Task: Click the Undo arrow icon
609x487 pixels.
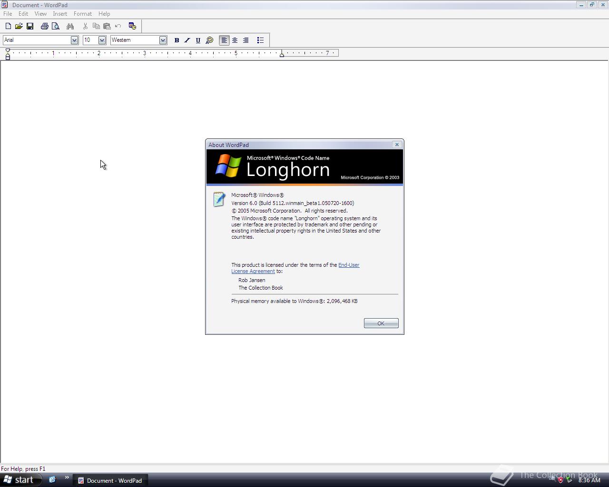Action: pos(118,26)
